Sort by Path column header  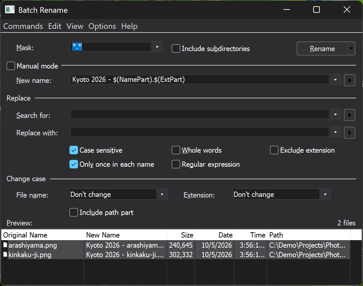309,235
